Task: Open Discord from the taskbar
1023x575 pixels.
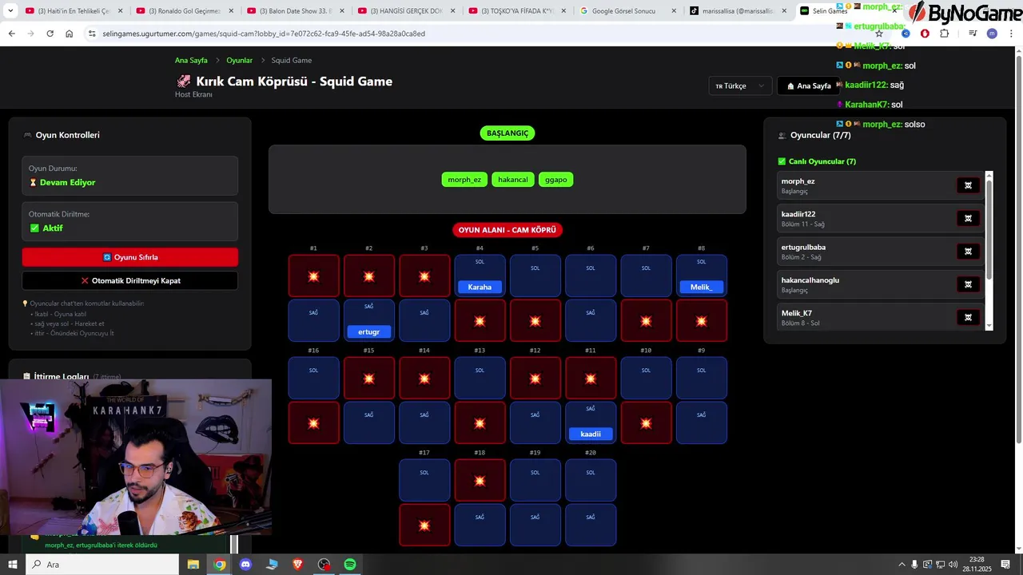Action: click(x=245, y=565)
